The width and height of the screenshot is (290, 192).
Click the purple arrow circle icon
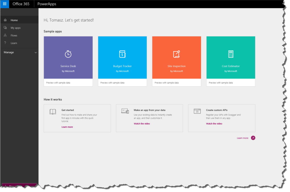(253, 138)
